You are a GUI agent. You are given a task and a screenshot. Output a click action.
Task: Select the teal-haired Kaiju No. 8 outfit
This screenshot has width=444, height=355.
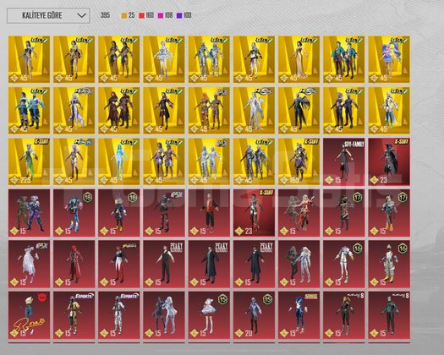[x=389, y=315]
